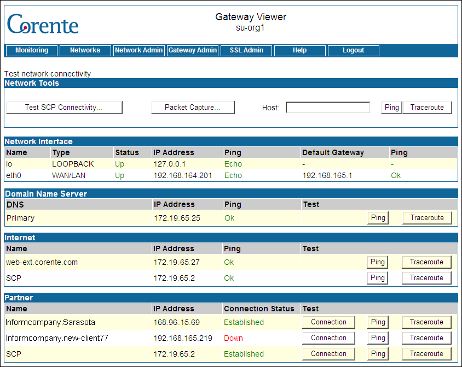Test Connection for SCP partner
The height and width of the screenshot is (367, 462).
[x=329, y=354]
